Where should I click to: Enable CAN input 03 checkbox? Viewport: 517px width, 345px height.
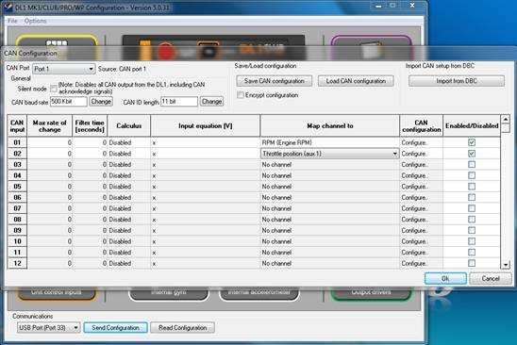pos(472,164)
